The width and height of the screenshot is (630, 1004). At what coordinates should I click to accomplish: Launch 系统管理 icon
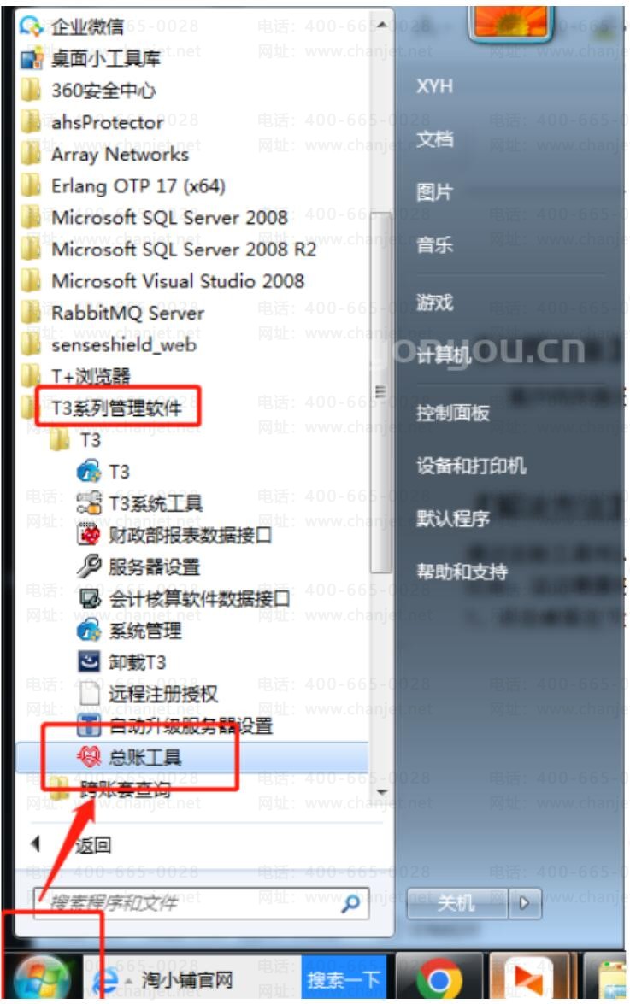[89, 630]
